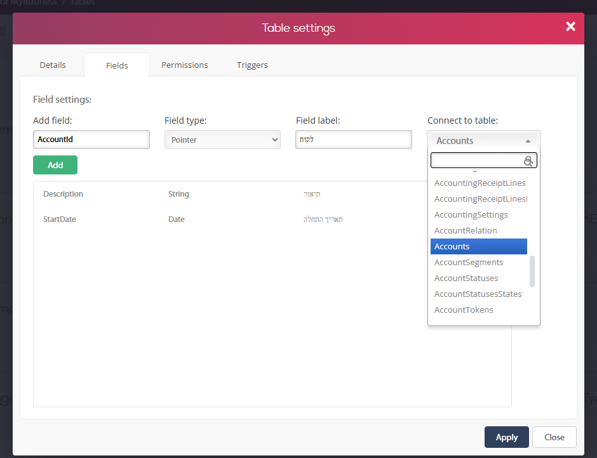This screenshot has height=458, width=597.
Task: Switch to the Details tab
Action: click(x=53, y=65)
